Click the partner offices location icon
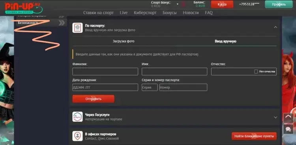 (77, 136)
